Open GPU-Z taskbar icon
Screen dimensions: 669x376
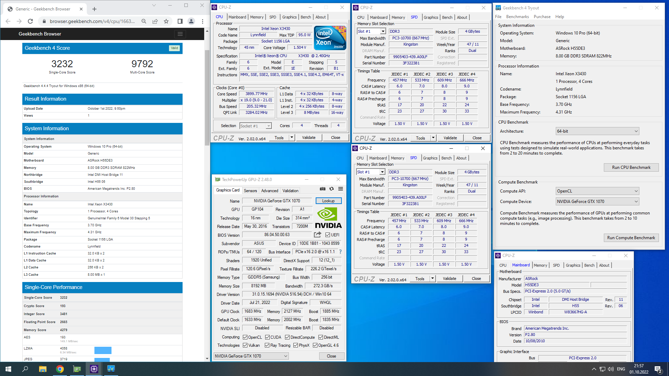click(77, 369)
